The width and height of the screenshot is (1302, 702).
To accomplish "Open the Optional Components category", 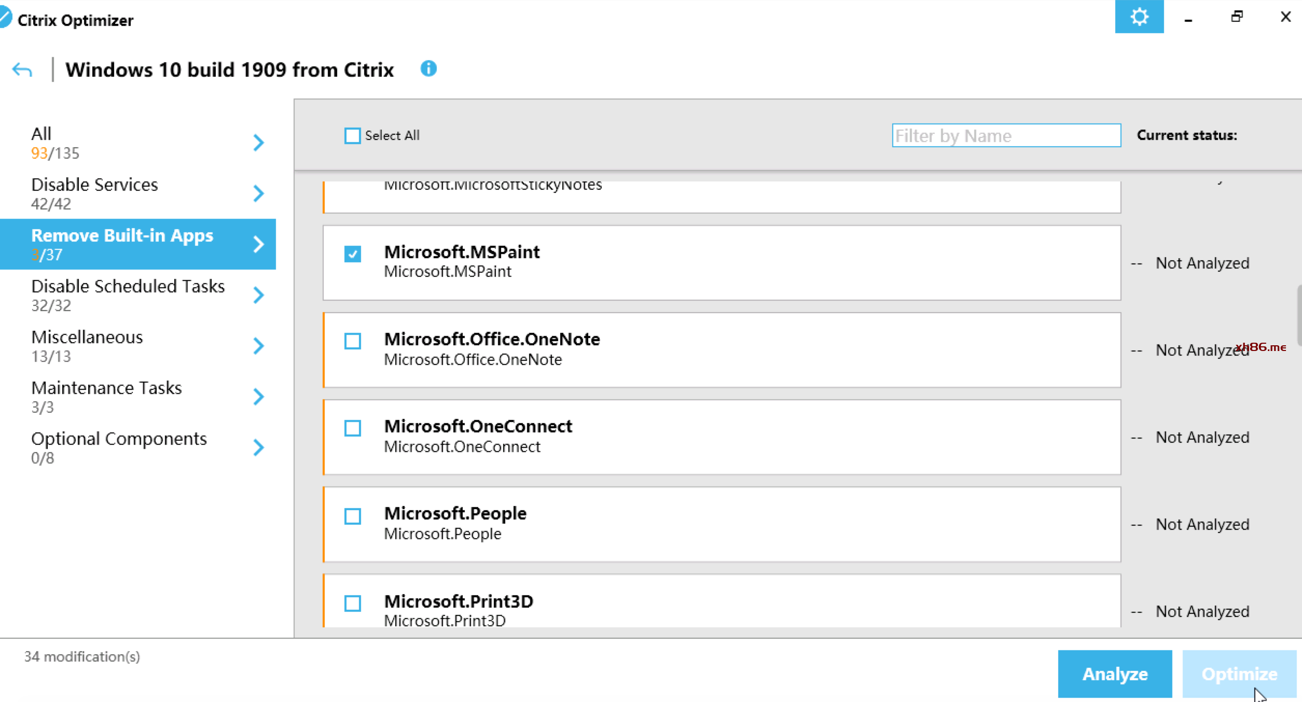I will (138, 447).
